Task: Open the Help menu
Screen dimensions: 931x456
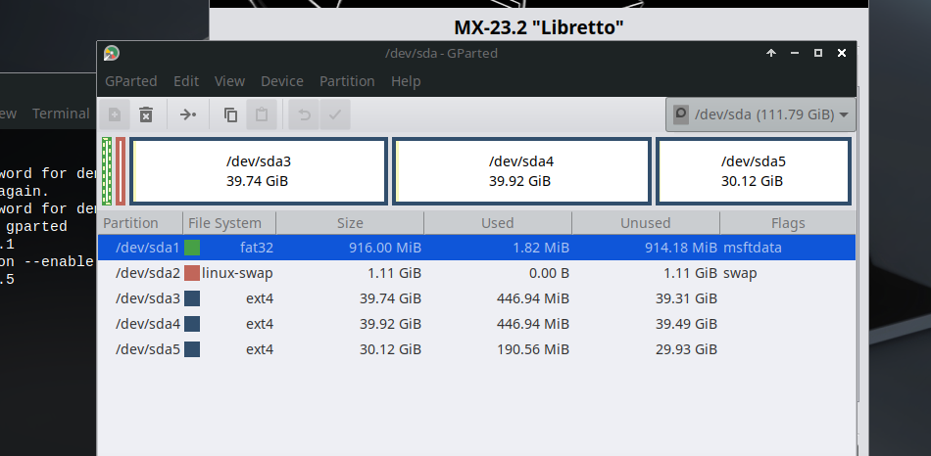Action: [406, 81]
